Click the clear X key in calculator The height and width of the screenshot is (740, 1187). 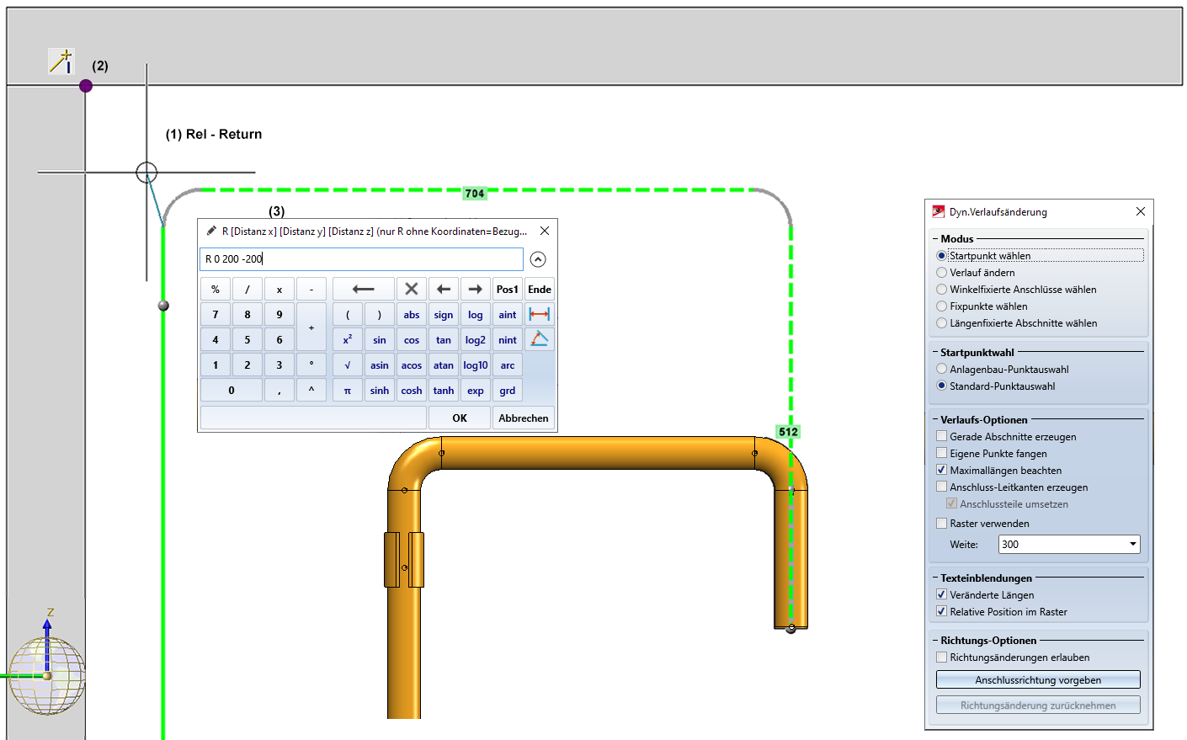click(411, 289)
